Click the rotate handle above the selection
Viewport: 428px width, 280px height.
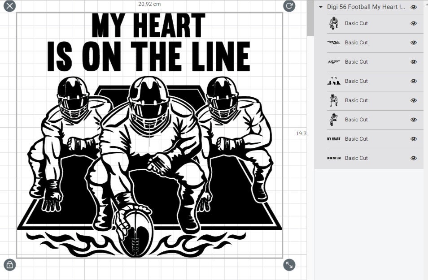pyautogui.click(x=288, y=6)
